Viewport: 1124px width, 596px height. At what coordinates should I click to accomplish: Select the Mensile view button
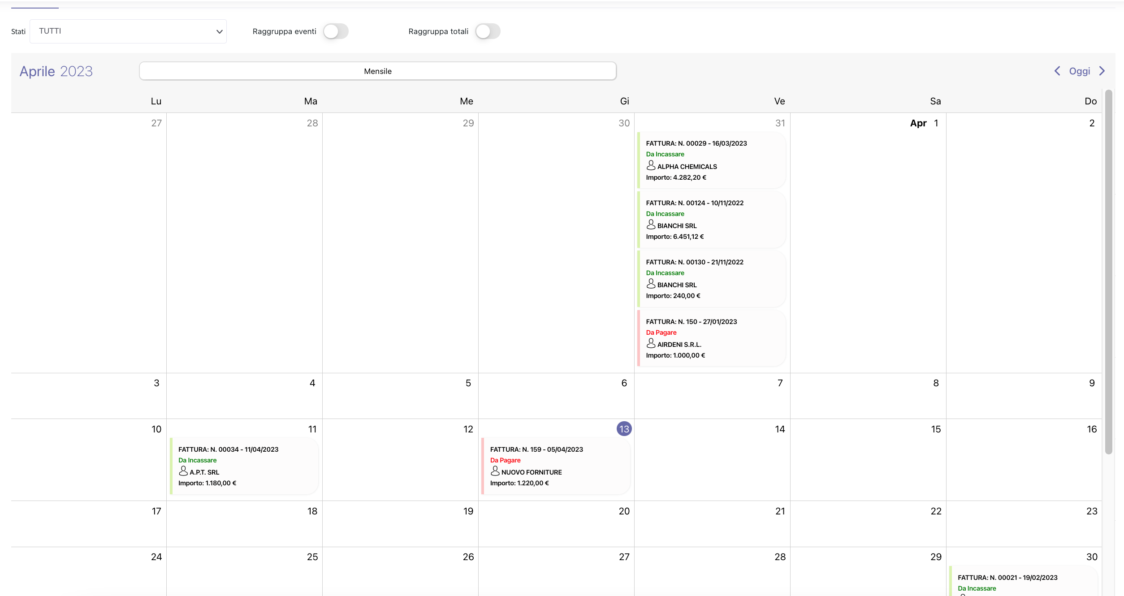point(378,71)
